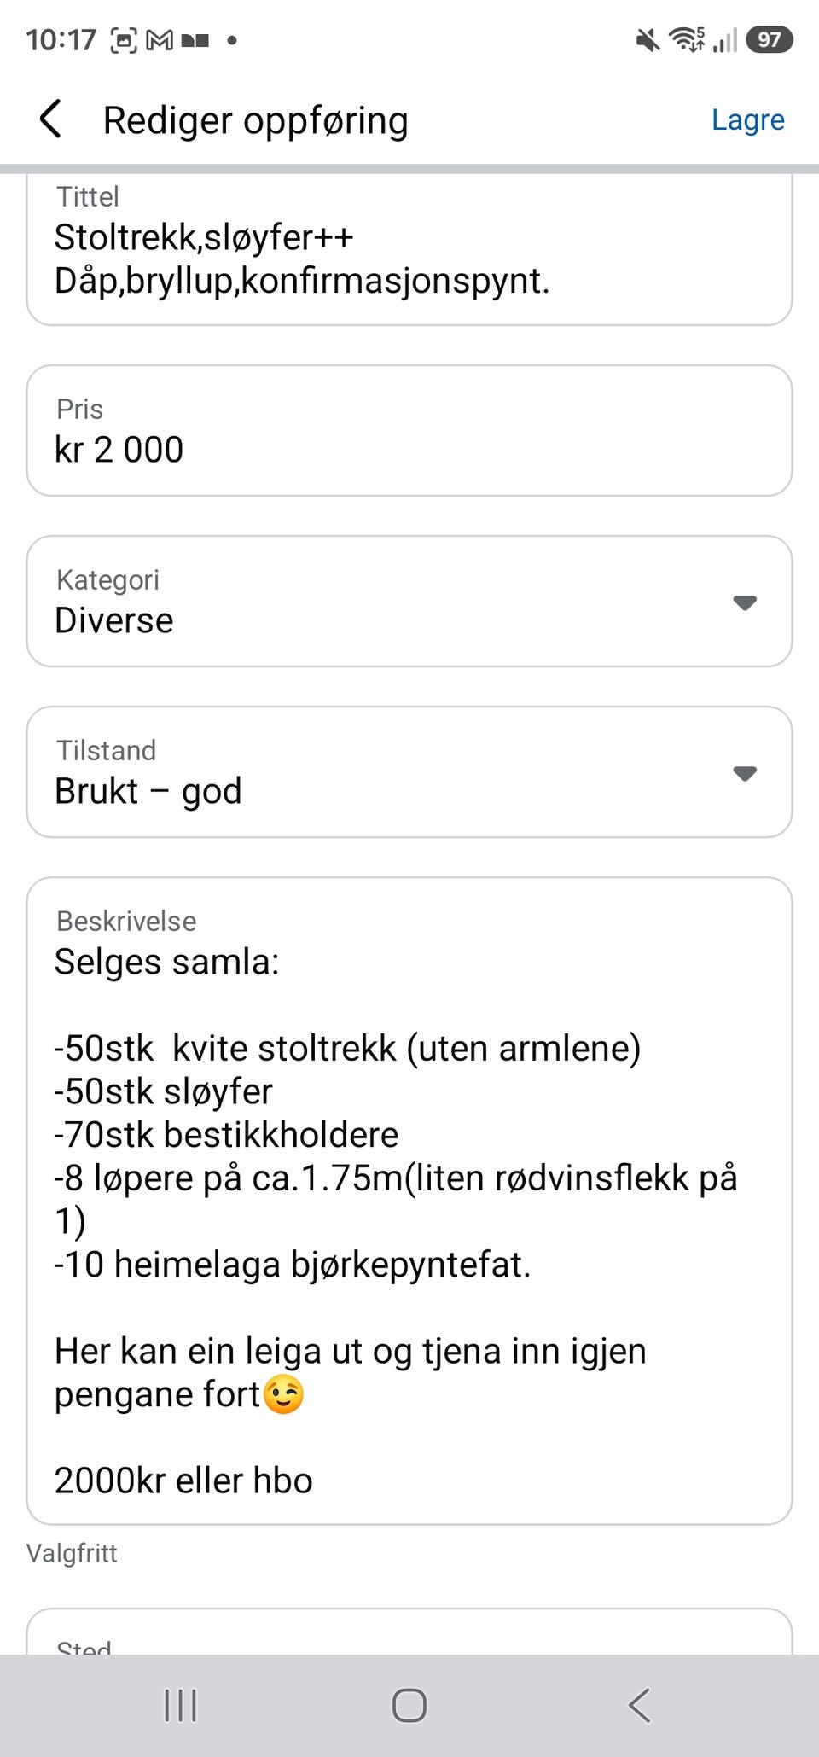Tap the Wi-Fi status icon

[687, 39]
